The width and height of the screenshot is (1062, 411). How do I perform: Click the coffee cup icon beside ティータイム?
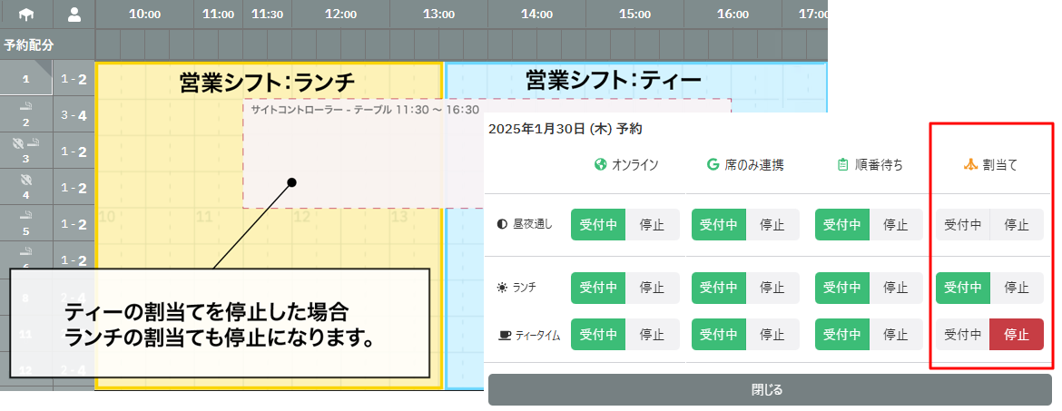[x=504, y=335]
